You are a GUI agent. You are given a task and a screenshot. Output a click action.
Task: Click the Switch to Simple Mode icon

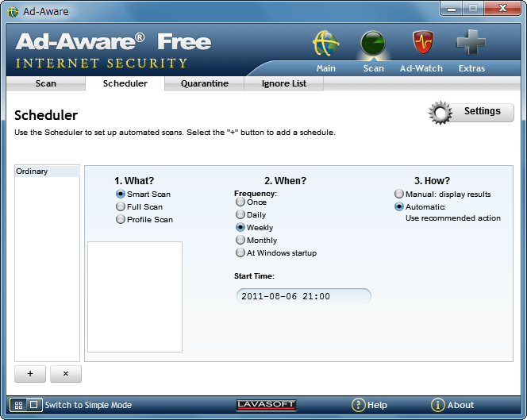(x=26, y=405)
